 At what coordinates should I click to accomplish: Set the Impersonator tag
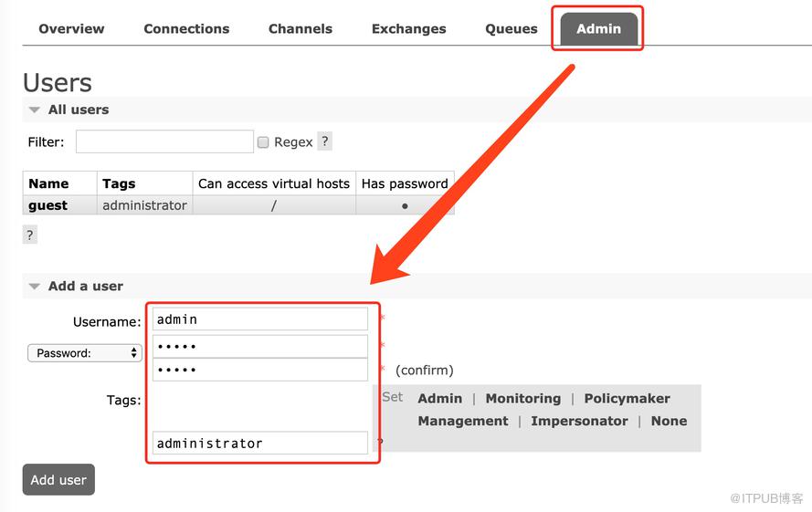point(579,421)
